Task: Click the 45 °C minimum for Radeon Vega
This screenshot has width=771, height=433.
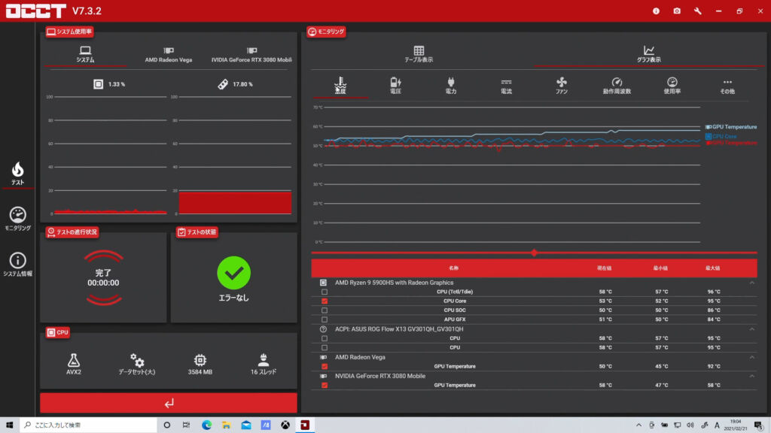Action: pos(661,366)
